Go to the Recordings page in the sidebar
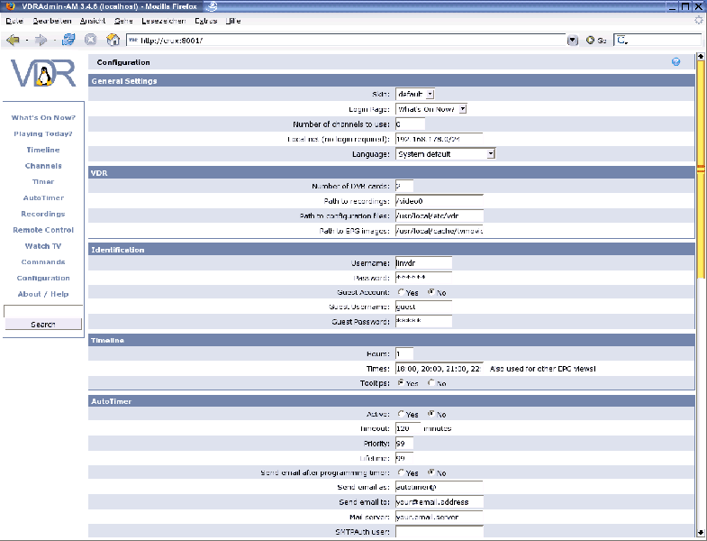This screenshot has height=541, width=707. coord(43,214)
